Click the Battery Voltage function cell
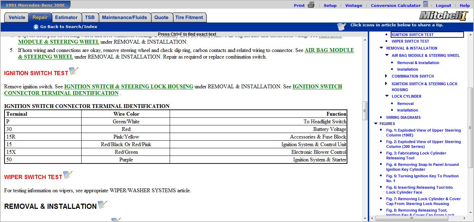 [259, 129]
